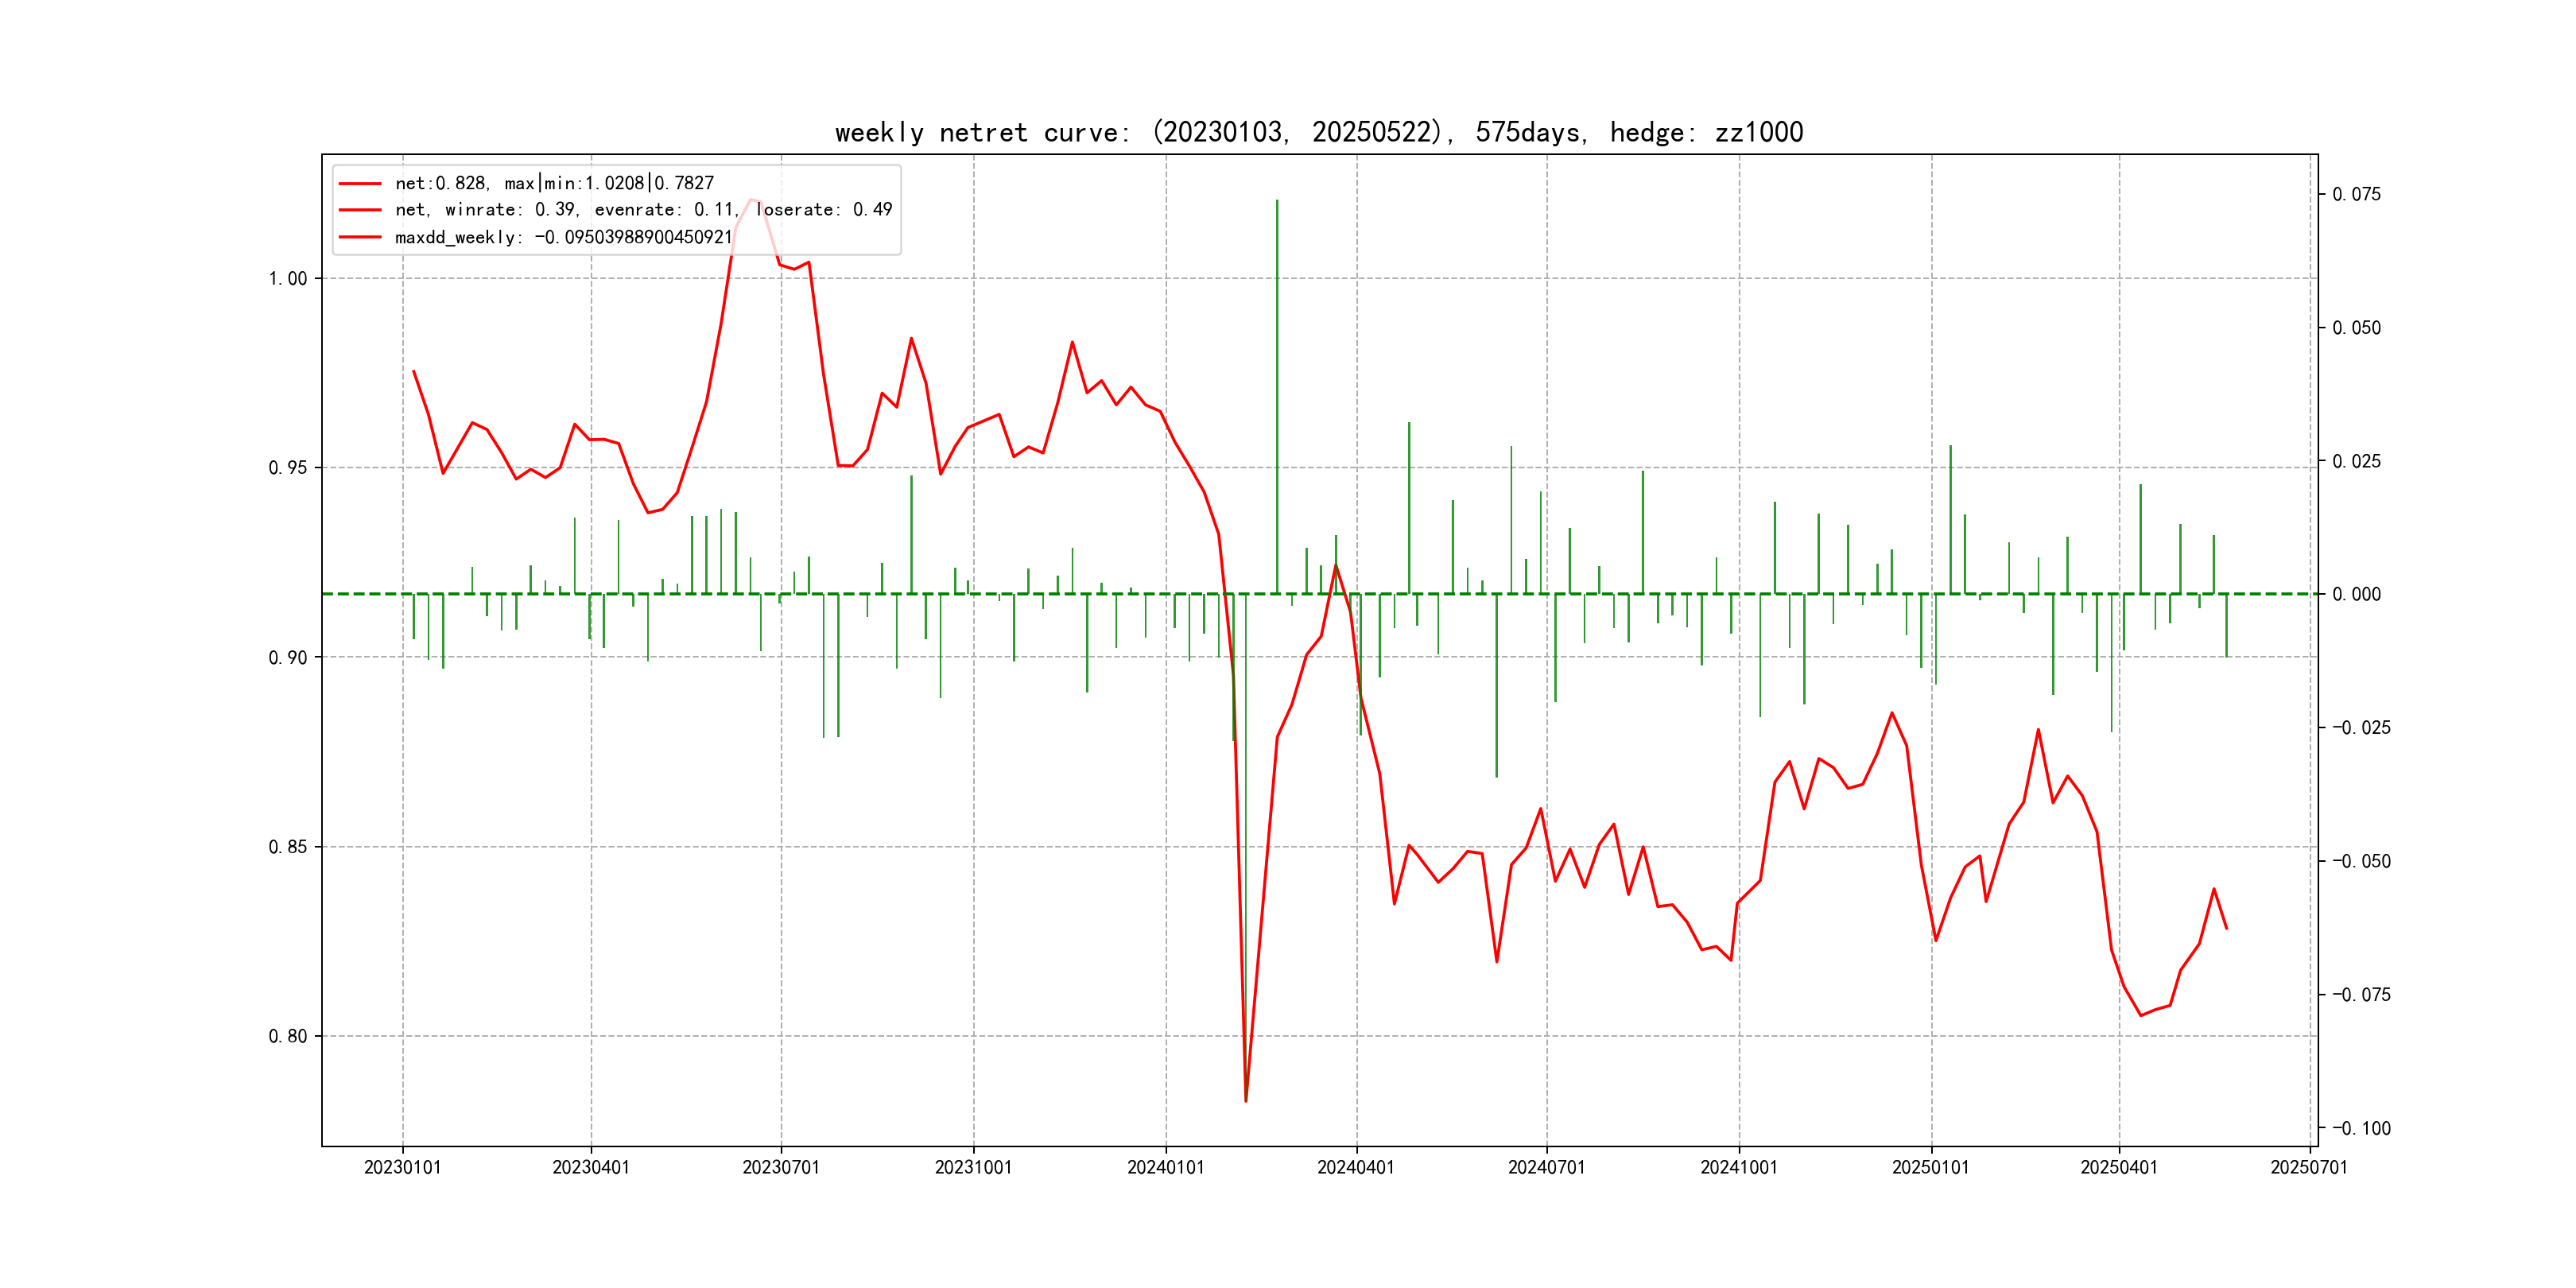2576x1288 pixels.
Task: Click the 1.00 left y-axis label
Action: [x=287, y=279]
